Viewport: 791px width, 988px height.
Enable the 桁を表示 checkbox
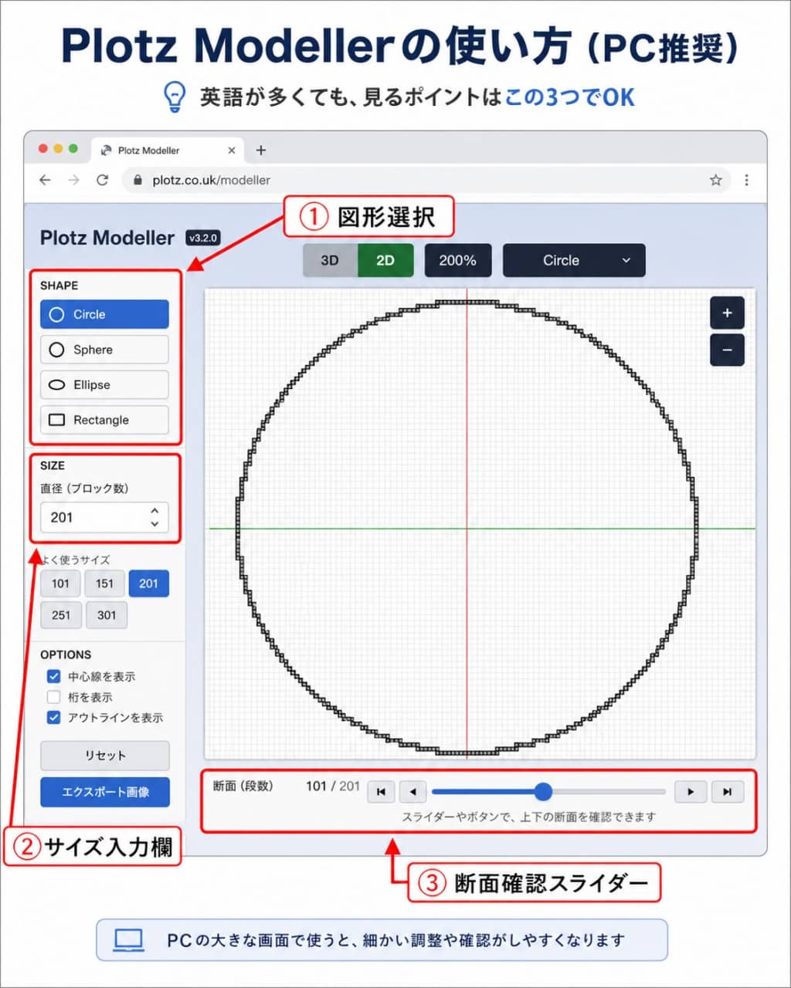[53, 697]
